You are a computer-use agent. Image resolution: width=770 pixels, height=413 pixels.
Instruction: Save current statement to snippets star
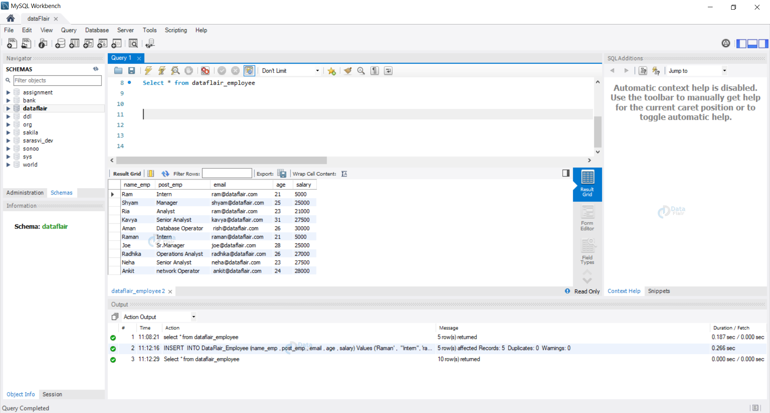332,71
